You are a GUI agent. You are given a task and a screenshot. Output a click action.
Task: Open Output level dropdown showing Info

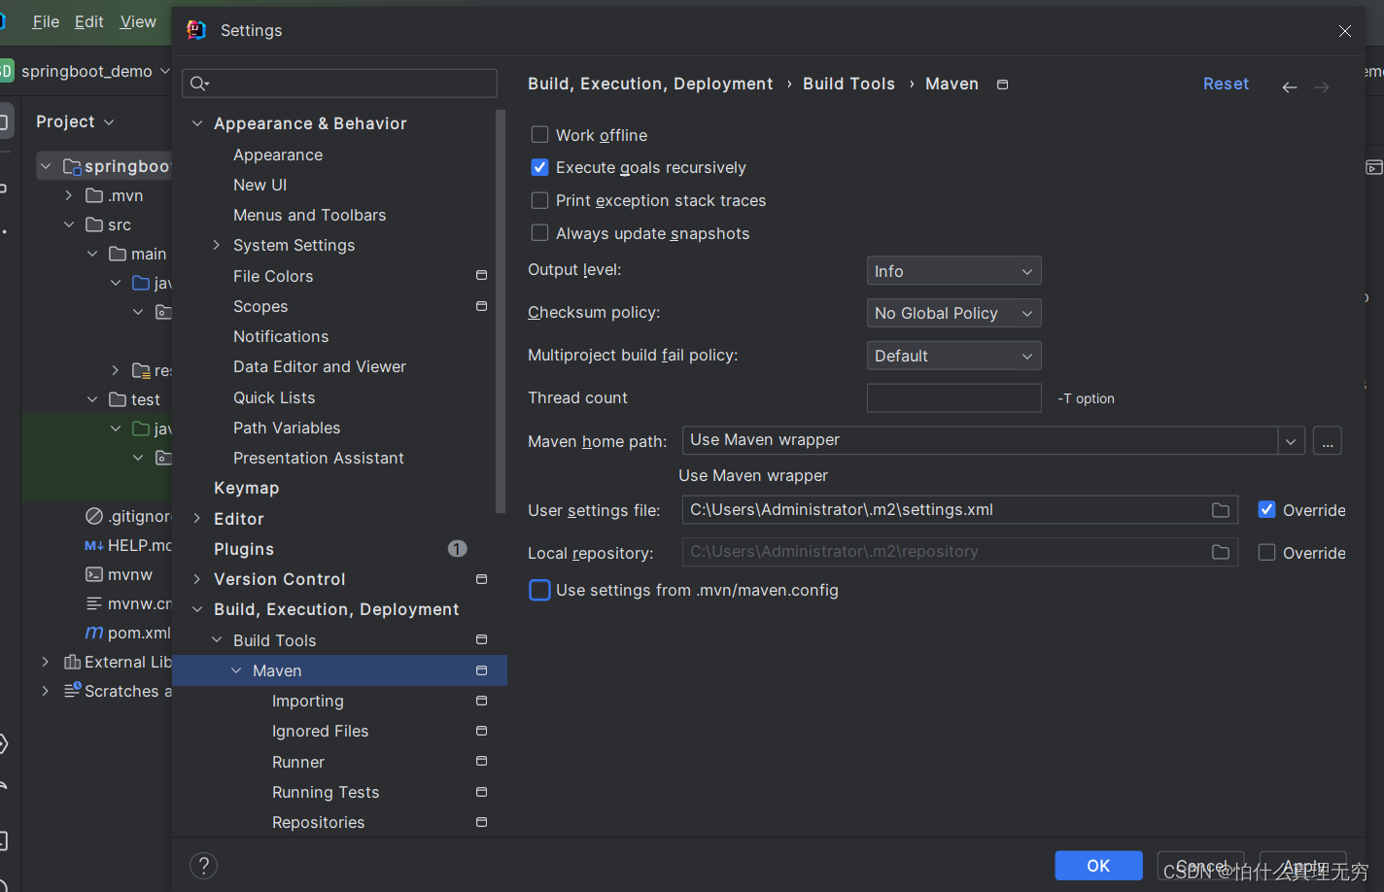953,271
